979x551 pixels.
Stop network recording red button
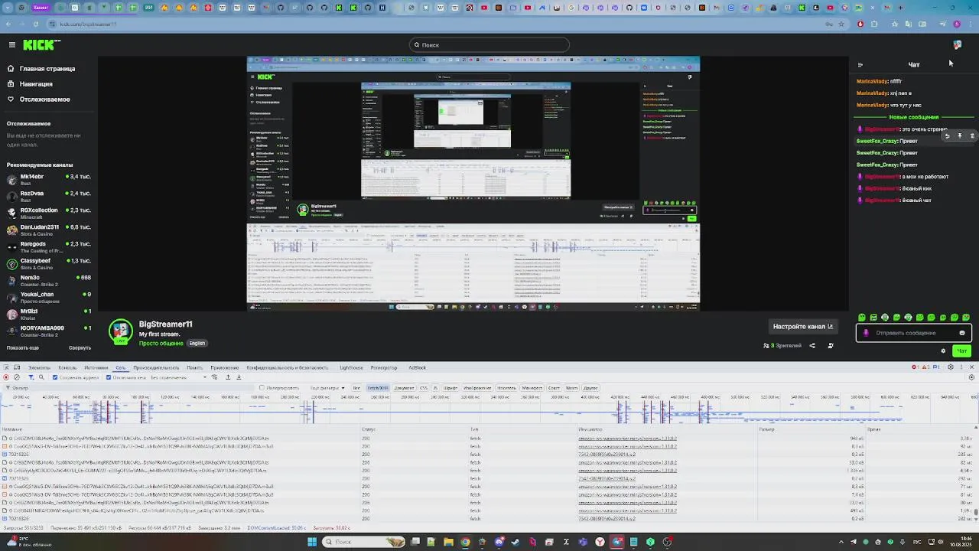(x=6, y=377)
